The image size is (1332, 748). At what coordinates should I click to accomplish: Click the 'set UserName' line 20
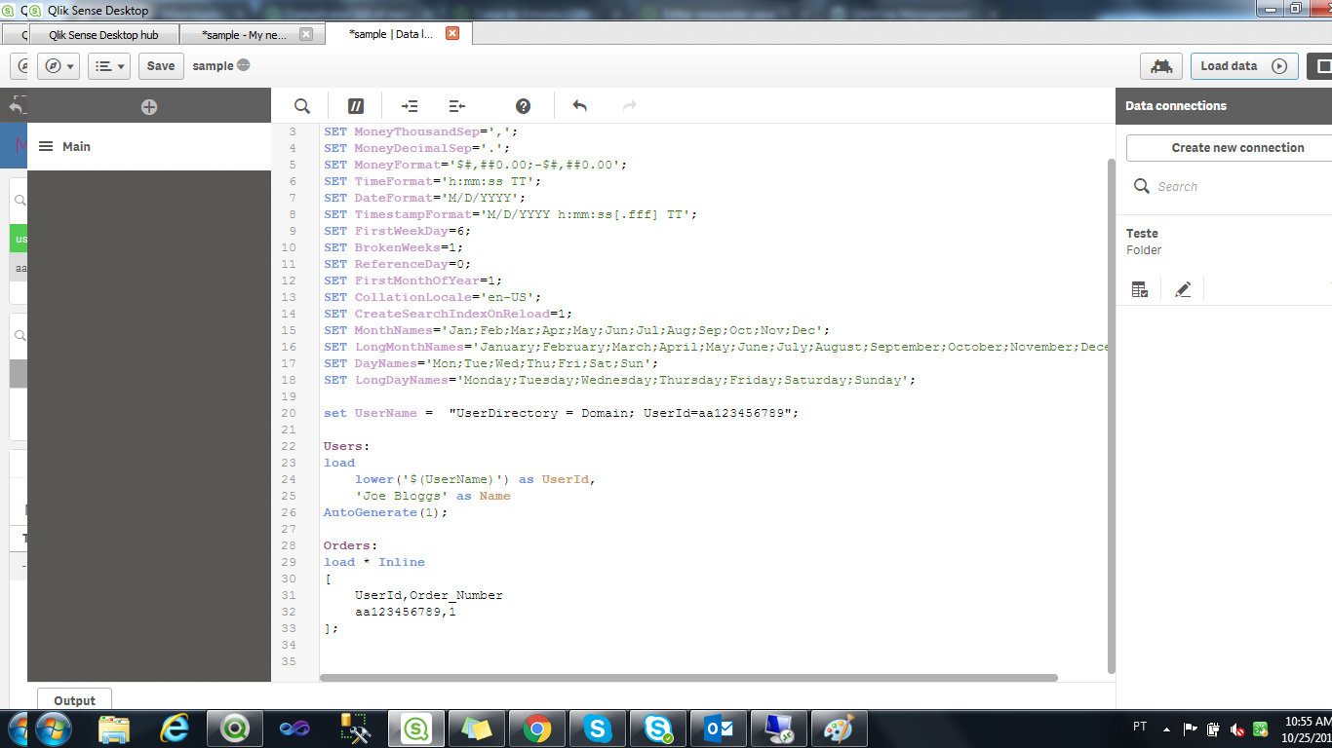coord(562,413)
